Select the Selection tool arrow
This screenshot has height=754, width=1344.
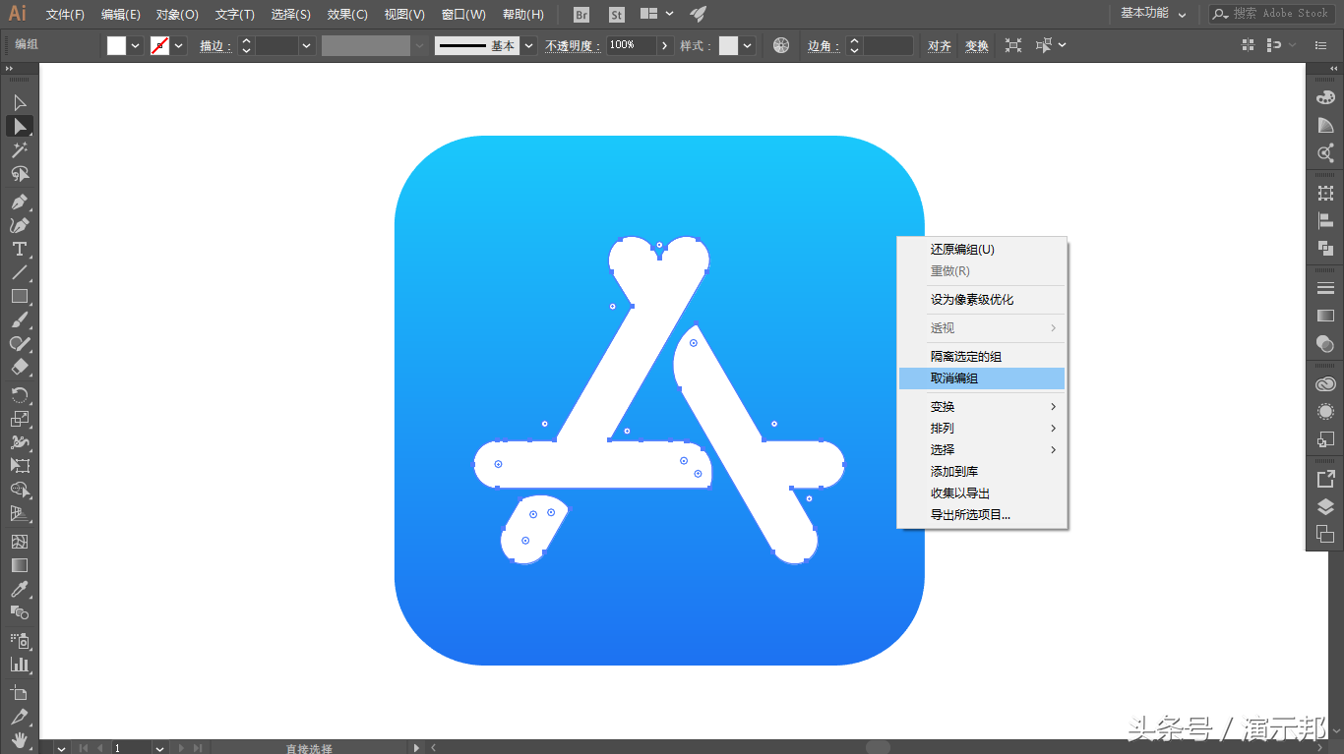click(20, 102)
